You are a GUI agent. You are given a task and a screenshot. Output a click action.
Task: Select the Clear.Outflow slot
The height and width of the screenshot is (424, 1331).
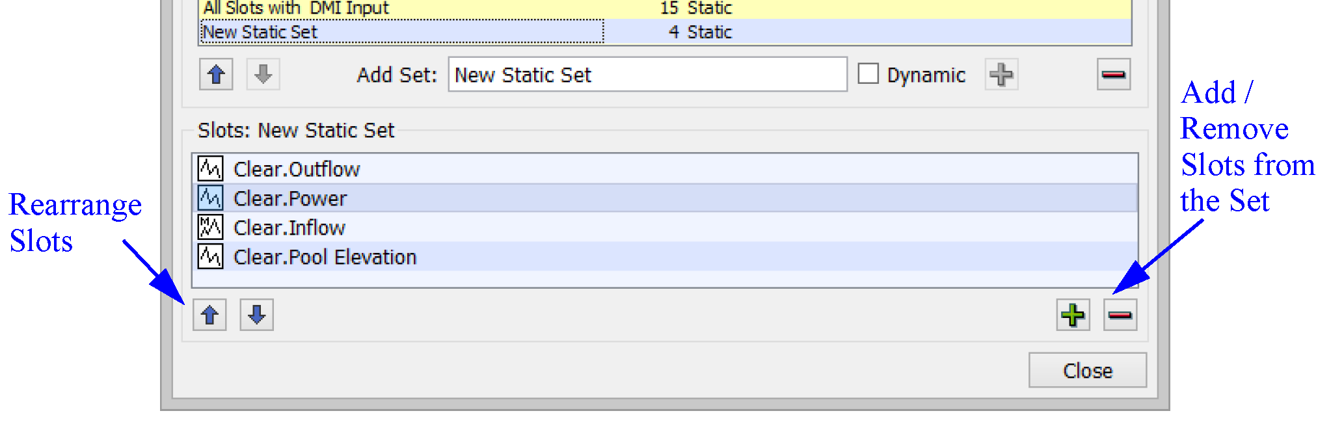pos(297,169)
